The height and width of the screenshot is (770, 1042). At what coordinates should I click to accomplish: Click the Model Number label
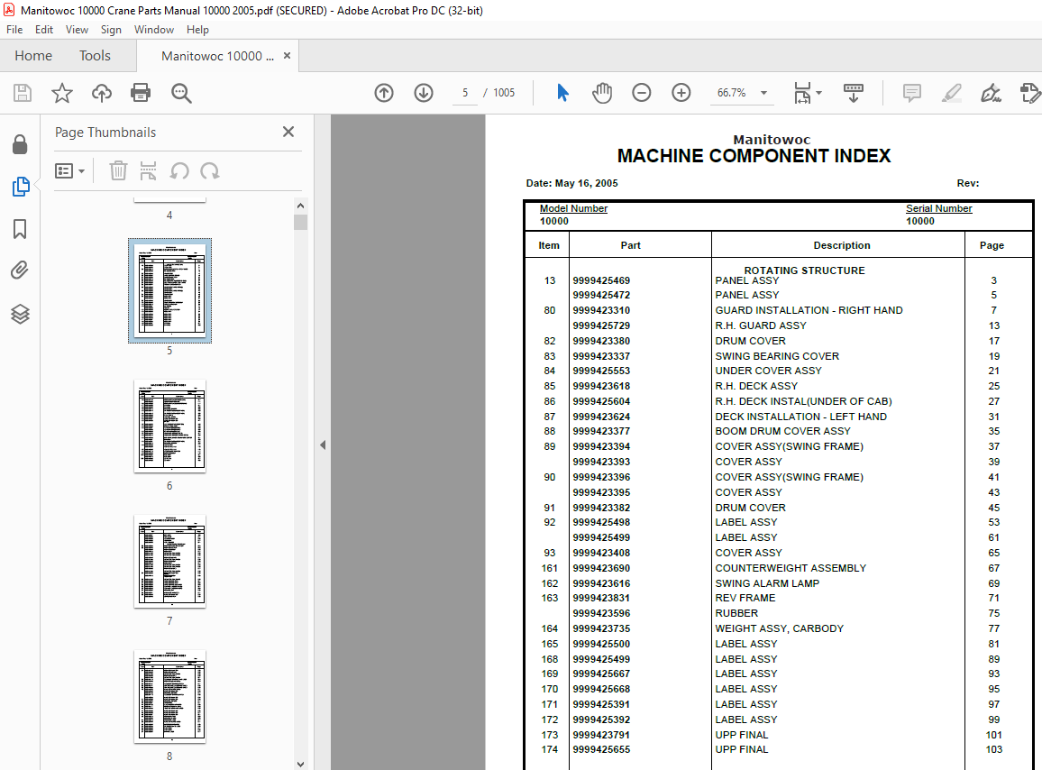[x=573, y=208]
